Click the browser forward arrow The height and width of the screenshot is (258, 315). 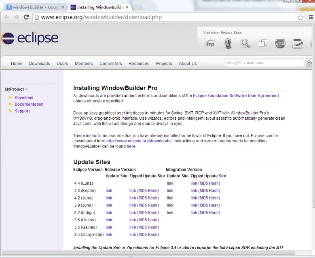pos(17,17)
